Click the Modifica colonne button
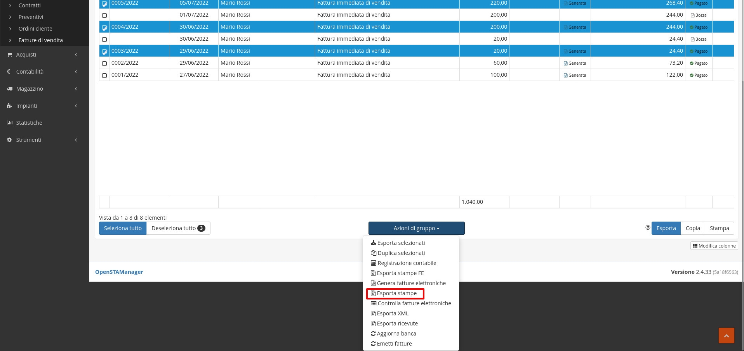 tap(714, 246)
